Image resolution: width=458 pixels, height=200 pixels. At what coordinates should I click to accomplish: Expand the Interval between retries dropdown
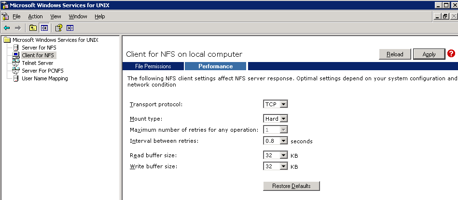click(276, 141)
